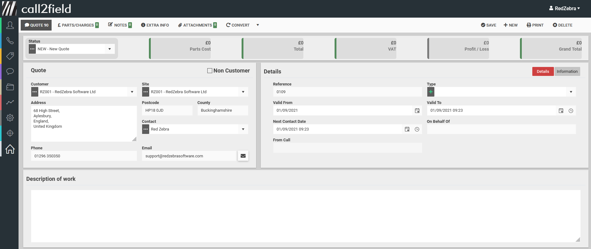Tick the Non Customer checkbox

pos(210,71)
